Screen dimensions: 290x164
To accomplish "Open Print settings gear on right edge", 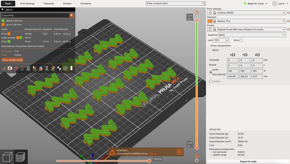I will pos(288,13).
